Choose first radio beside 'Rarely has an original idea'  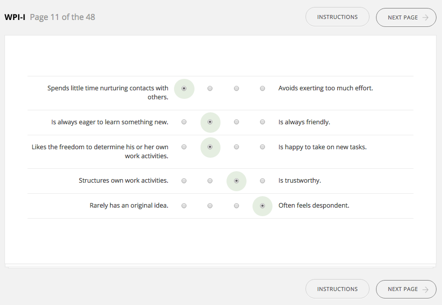(x=184, y=206)
